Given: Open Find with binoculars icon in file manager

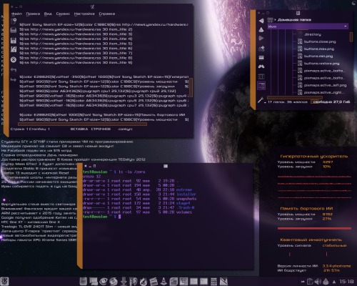Looking at the screenshot, I should pyautogui.click(x=261, y=66).
